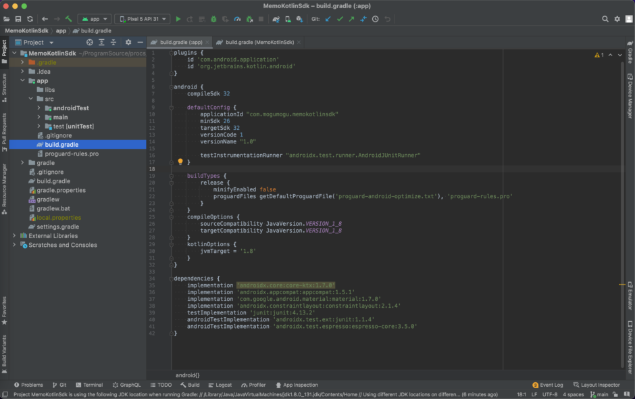Viewport: 635px width, 399px height.
Task: Open the SDK Manager toolbar icon
Action: coord(300,19)
